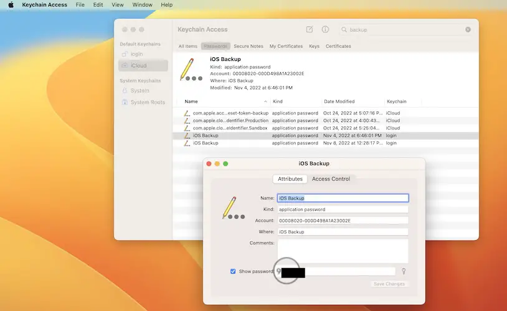Click the Name field in iOS Backup dialog

coord(343,198)
